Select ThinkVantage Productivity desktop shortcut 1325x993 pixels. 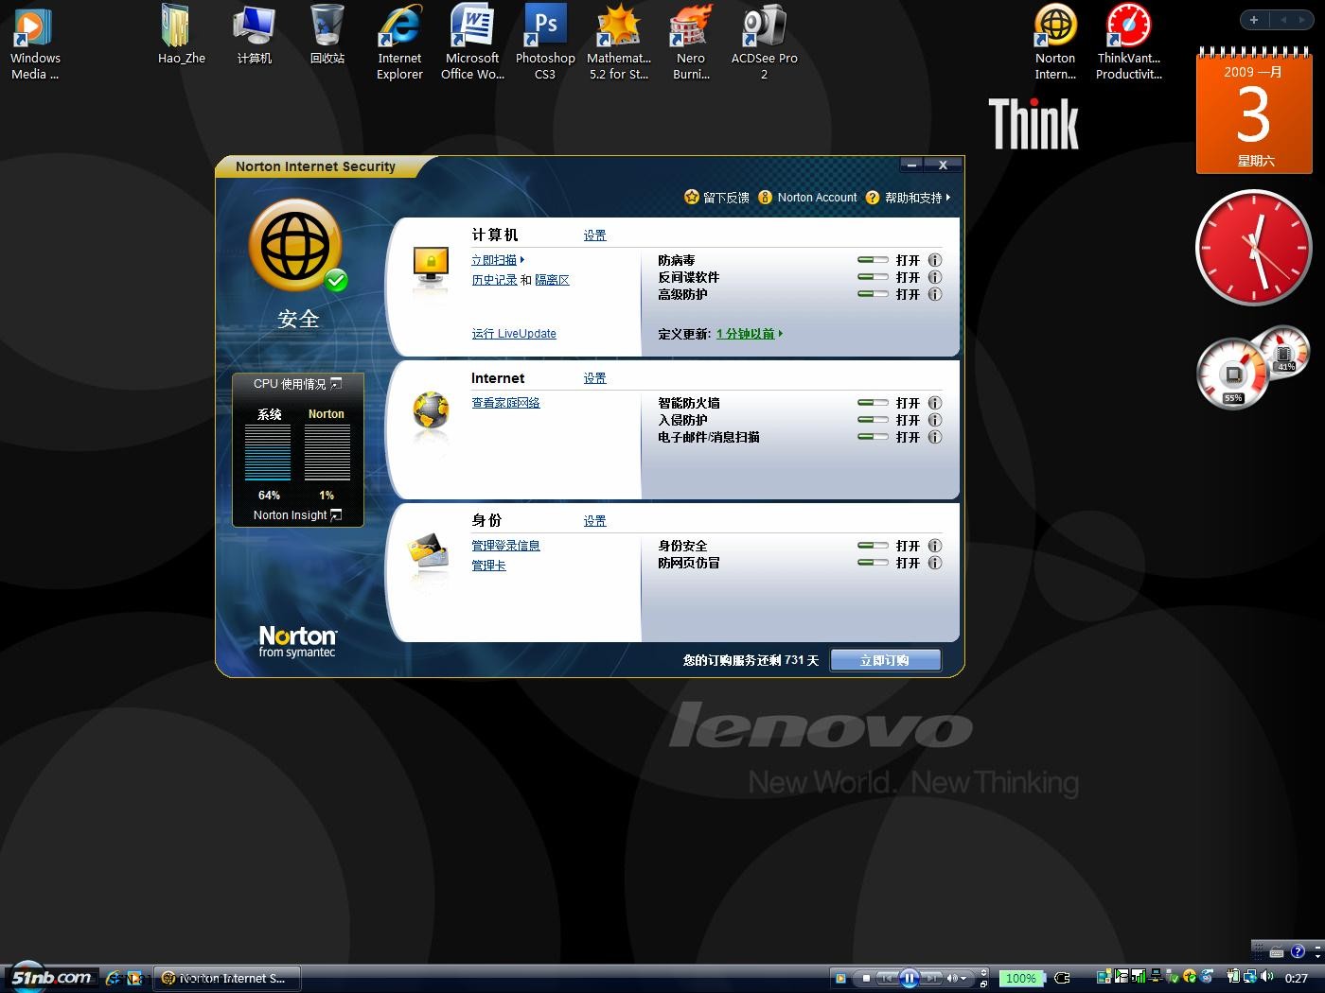click(x=1128, y=43)
